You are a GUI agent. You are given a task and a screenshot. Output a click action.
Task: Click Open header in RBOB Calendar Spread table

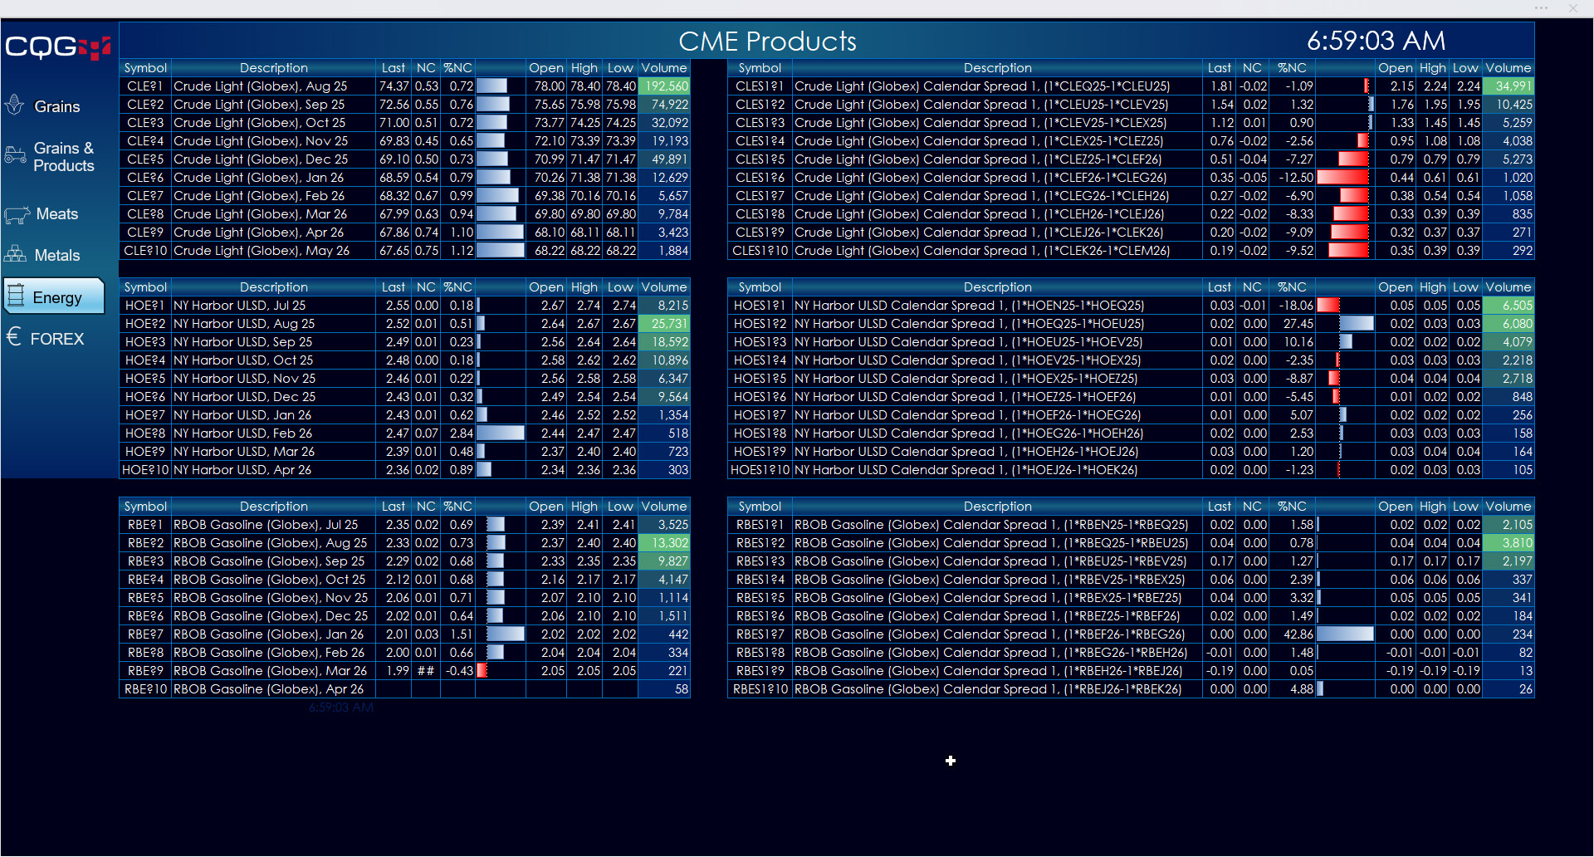[1396, 507]
